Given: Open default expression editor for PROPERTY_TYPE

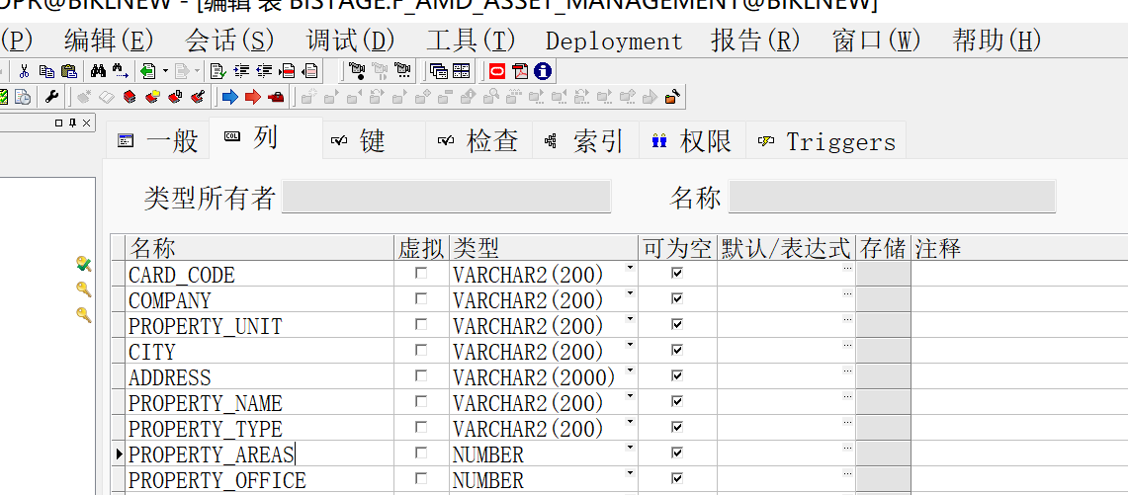Looking at the screenshot, I should (x=847, y=422).
